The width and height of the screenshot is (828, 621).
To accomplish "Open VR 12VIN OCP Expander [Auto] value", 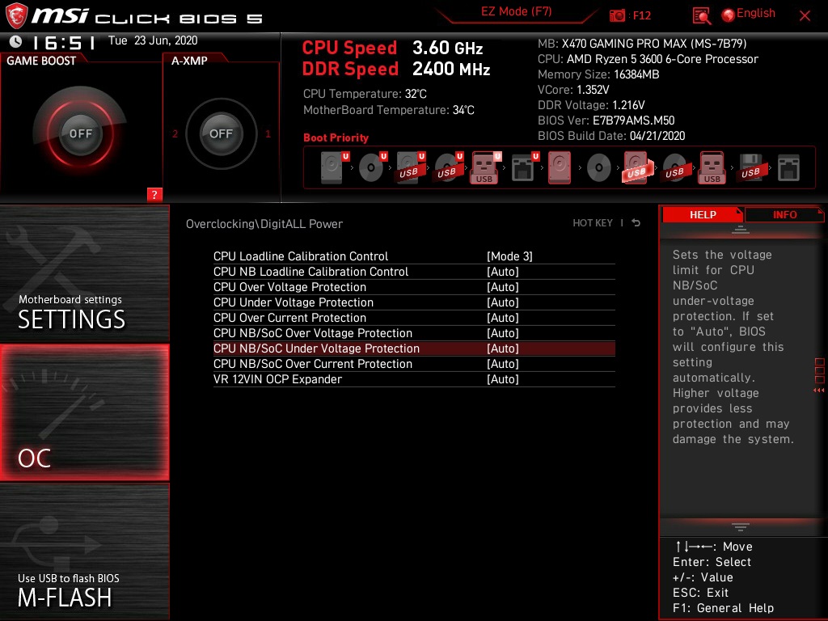I will (503, 378).
